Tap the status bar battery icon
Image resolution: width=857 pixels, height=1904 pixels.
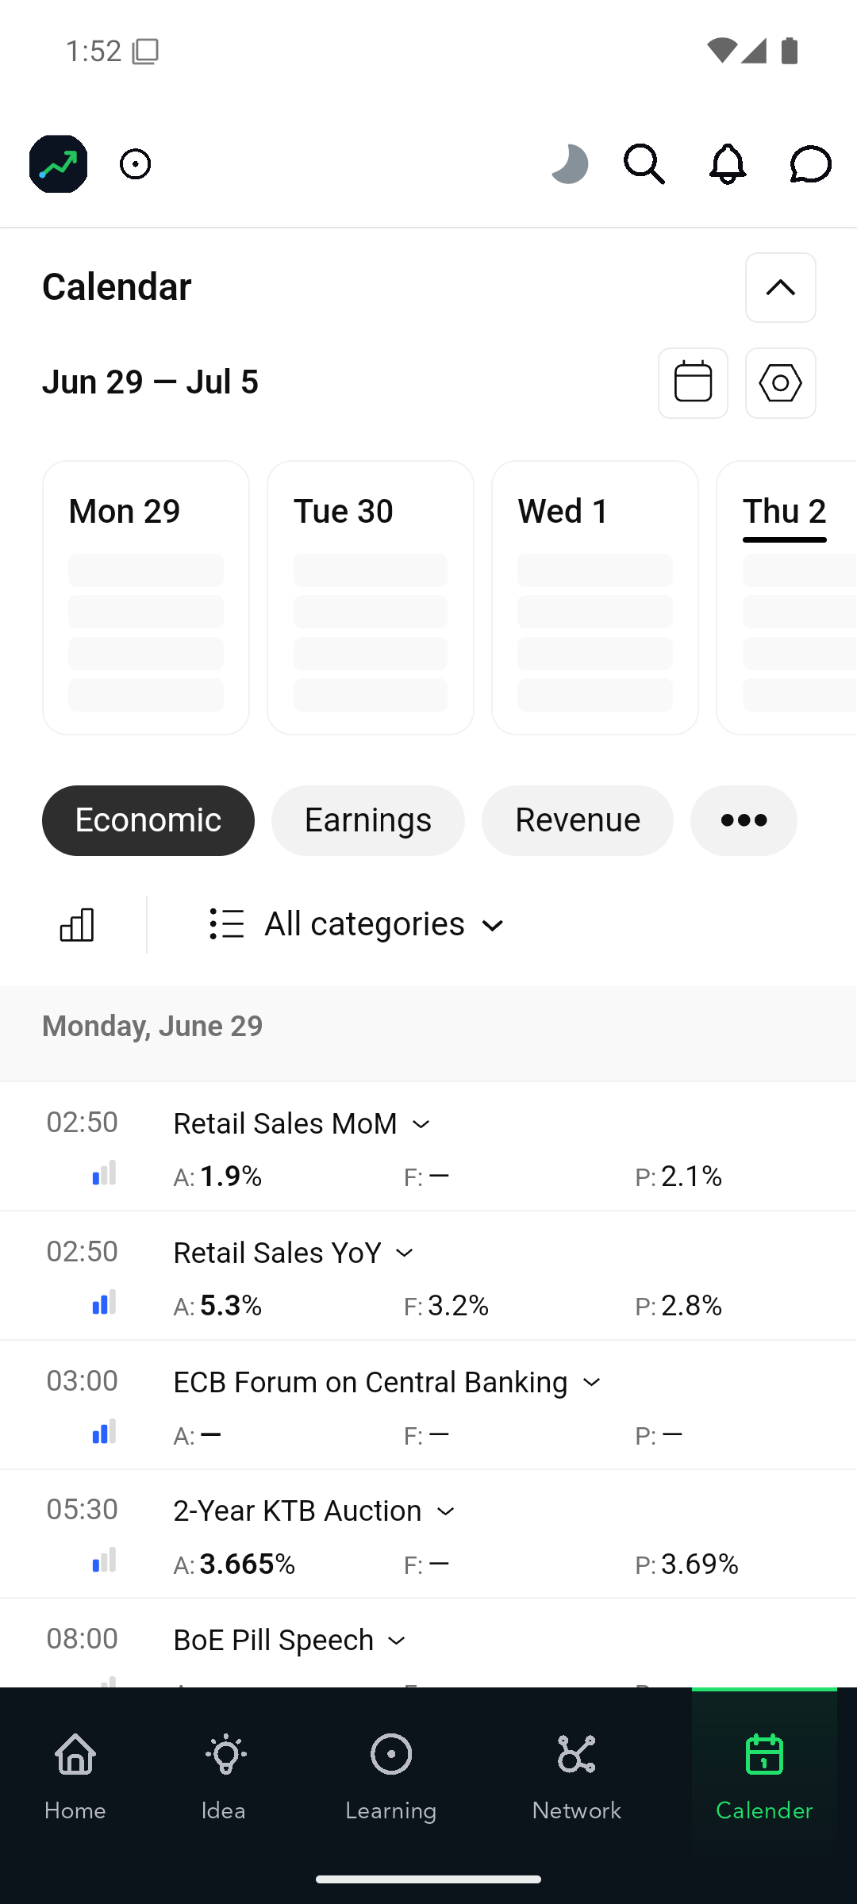click(790, 51)
